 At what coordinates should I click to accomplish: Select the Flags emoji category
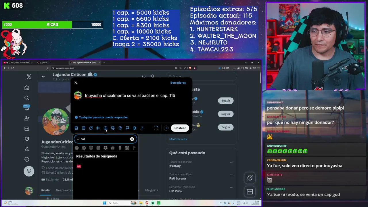(134, 148)
